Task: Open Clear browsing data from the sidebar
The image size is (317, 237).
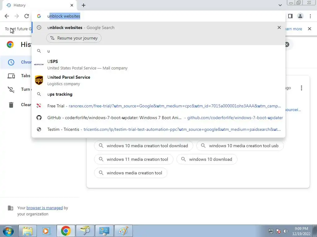Action: (x=16, y=105)
